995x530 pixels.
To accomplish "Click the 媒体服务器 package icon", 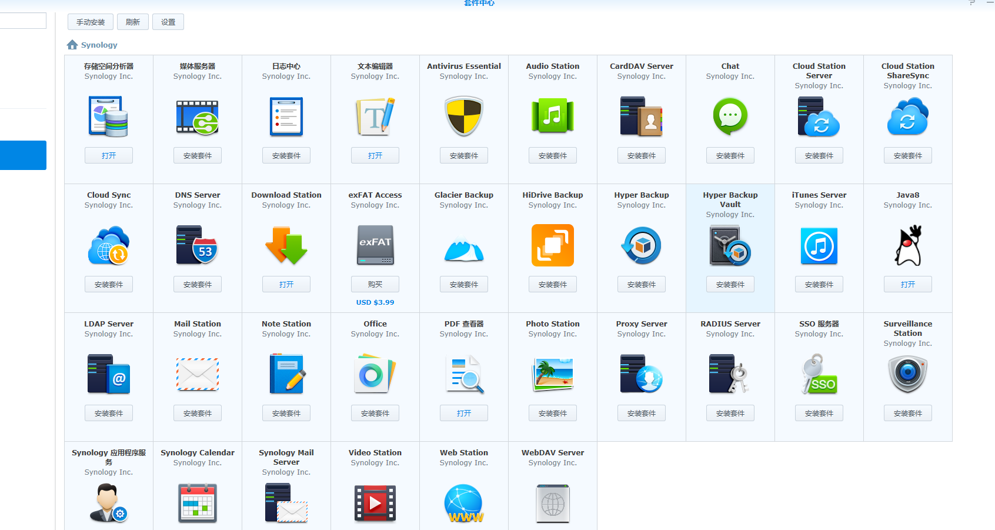I will (198, 117).
